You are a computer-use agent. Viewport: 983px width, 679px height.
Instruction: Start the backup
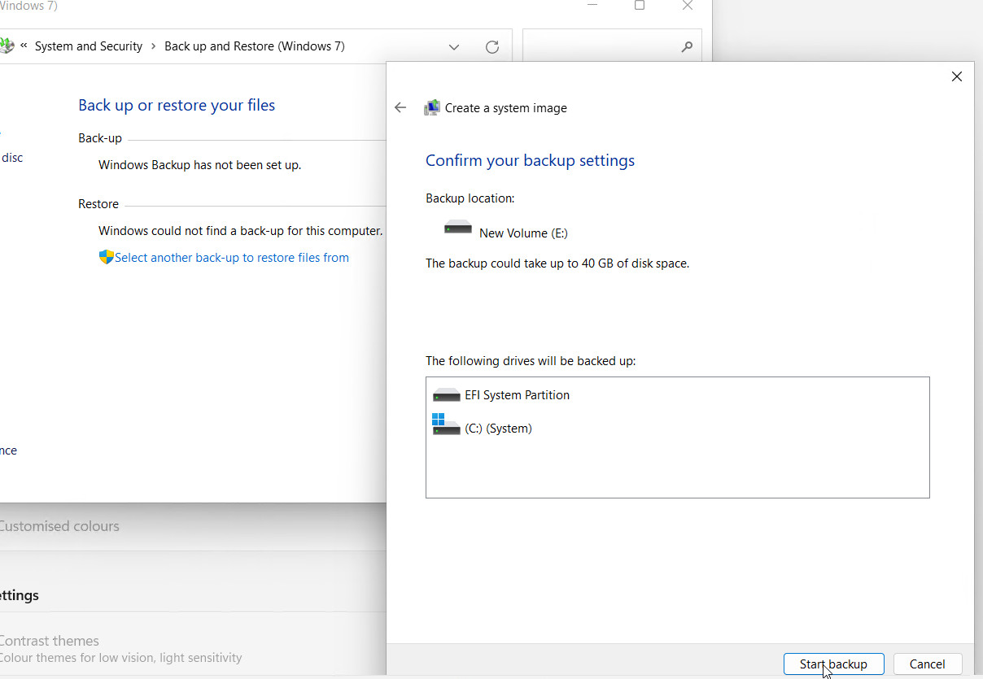click(833, 664)
